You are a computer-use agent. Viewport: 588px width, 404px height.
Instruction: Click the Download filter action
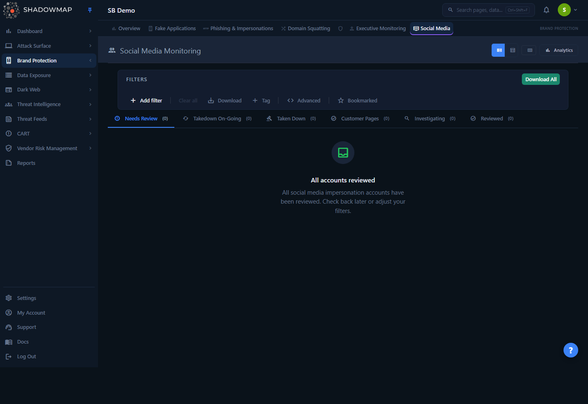tap(225, 100)
